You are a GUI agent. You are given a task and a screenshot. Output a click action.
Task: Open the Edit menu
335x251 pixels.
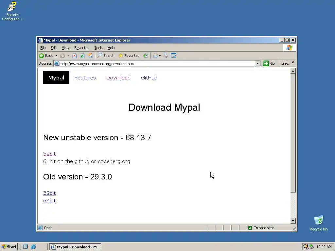pyautogui.click(x=54, y=48)
